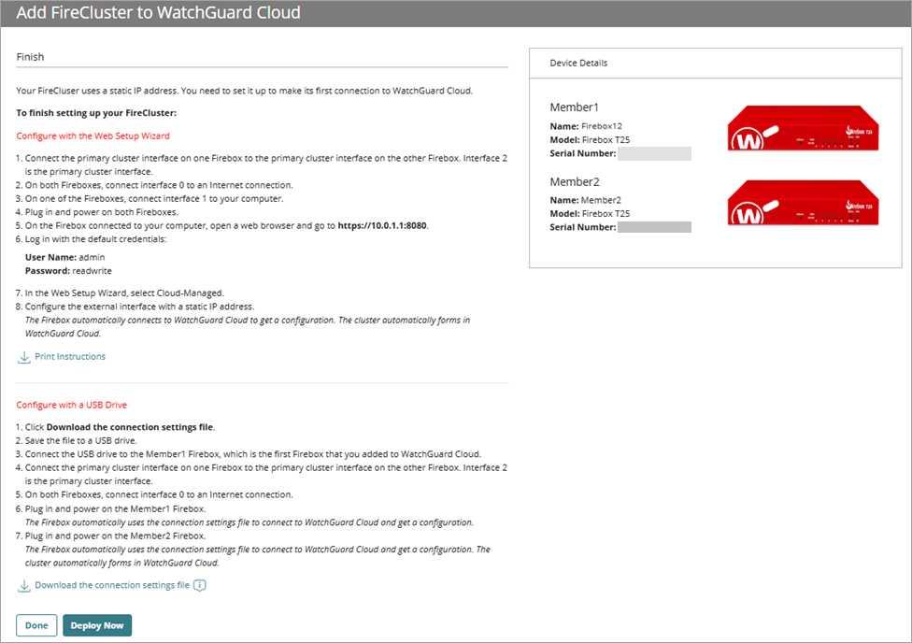Click 'Save the file to a USB drive' step

pos(81,440)
